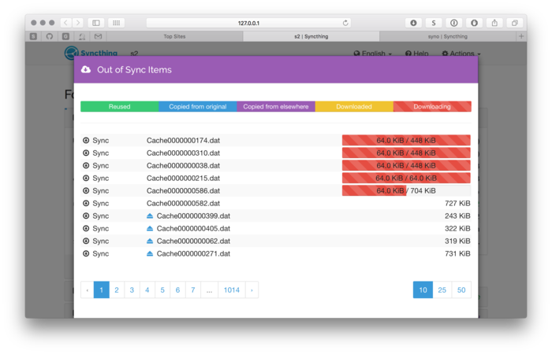
Task: Click the cloud download icon in the dialog header
Action: (x=86, y=69)
